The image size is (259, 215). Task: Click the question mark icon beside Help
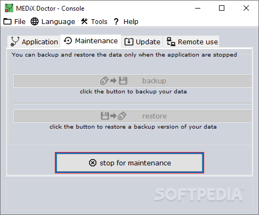pyautogui.click(x=116, y=21)
